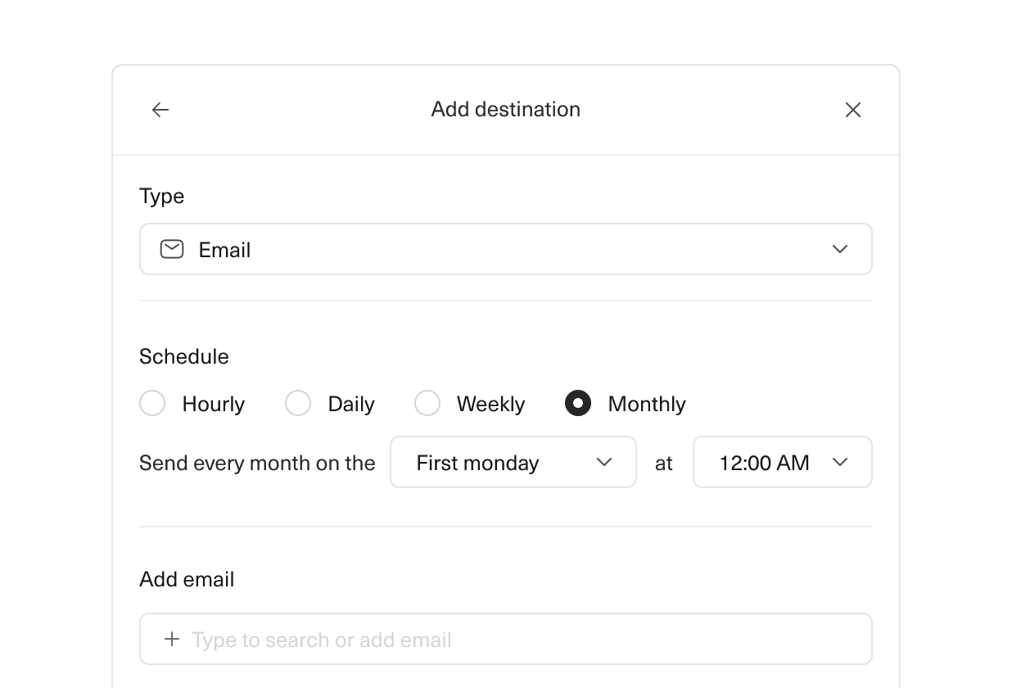This screenshot has width=1012, height=688.
Task: Change destination type from Email
Action: point(506,249)
